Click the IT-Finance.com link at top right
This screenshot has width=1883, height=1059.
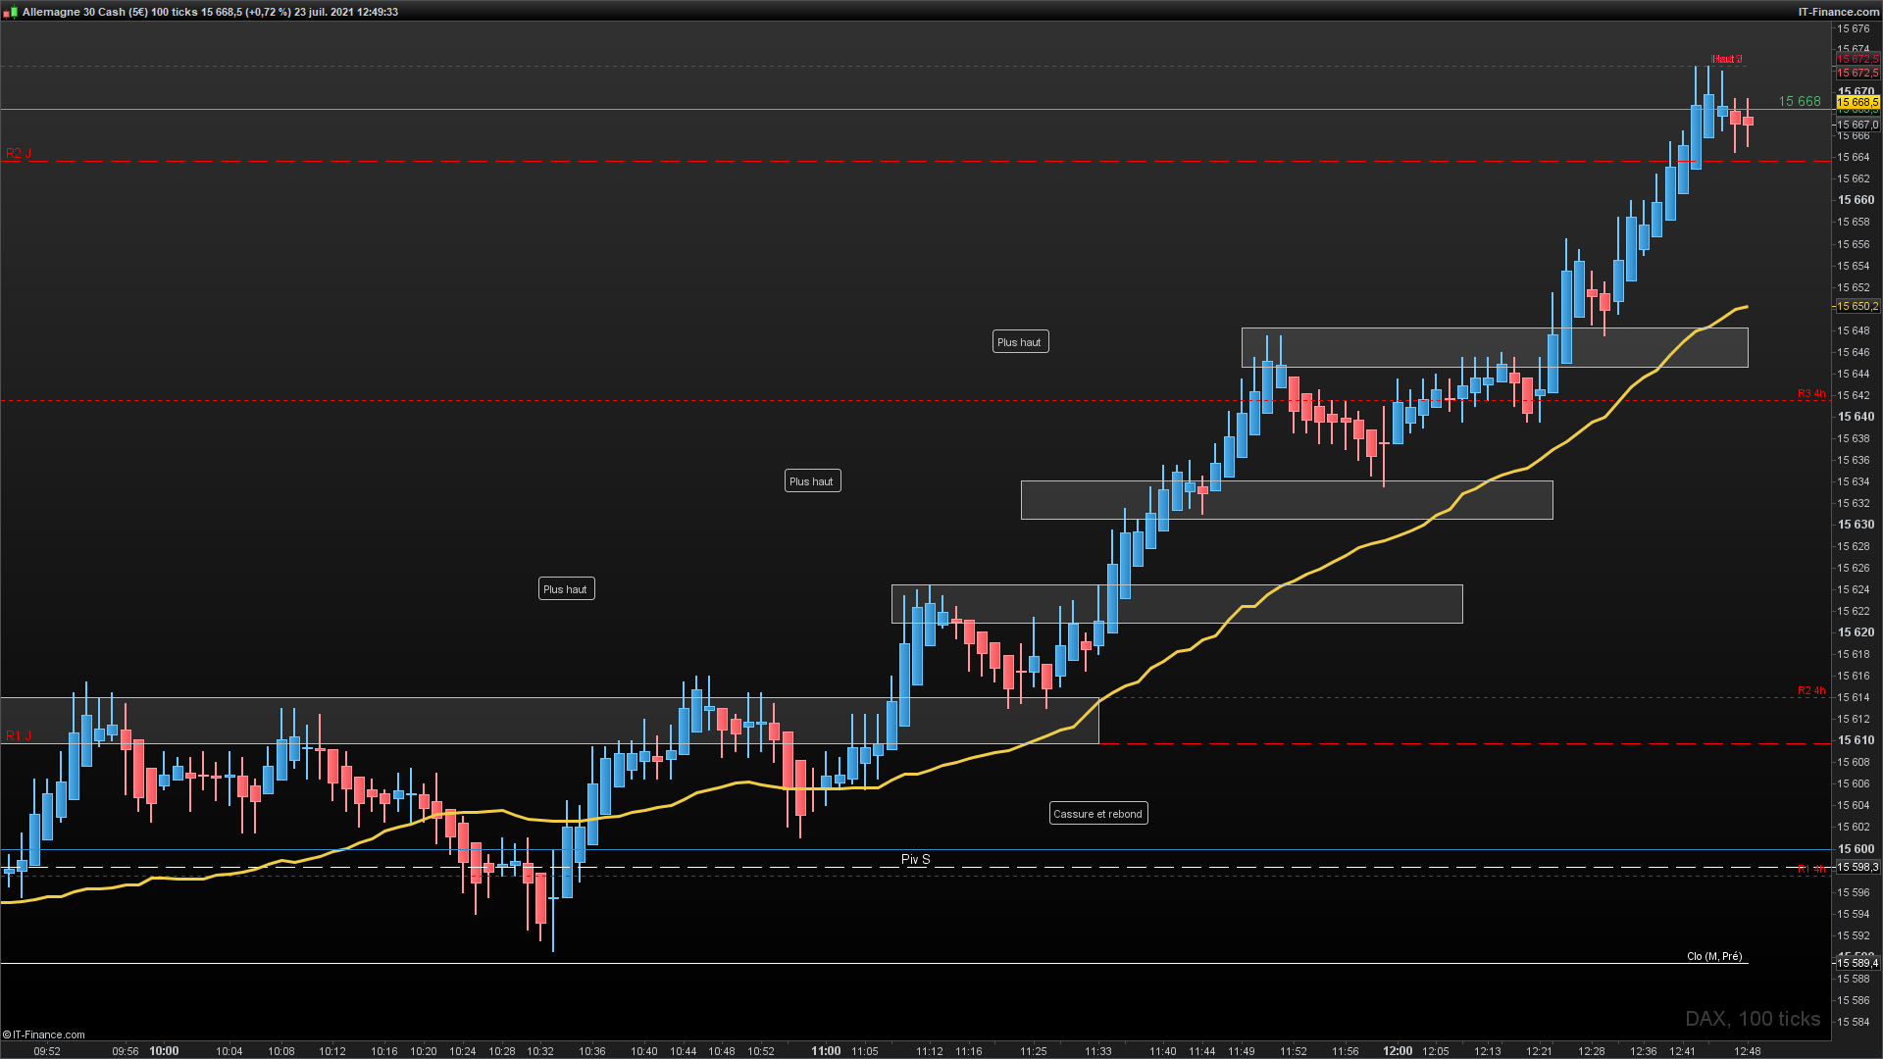1838,12
